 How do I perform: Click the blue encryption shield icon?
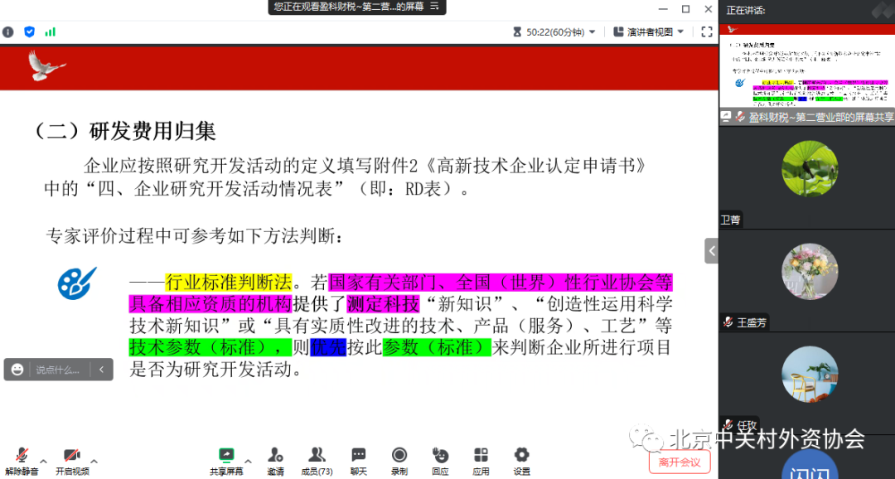[x=30, y=32]
